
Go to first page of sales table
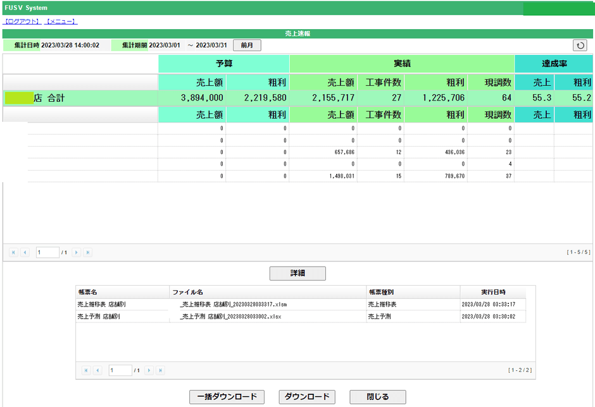click(x=13, y=252)
